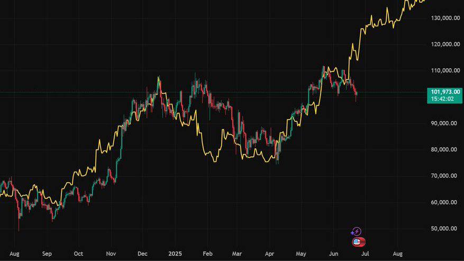Click the 110,000.00 price axis label
This screenshot has height=261, width=464.
(x=444, y=70)
